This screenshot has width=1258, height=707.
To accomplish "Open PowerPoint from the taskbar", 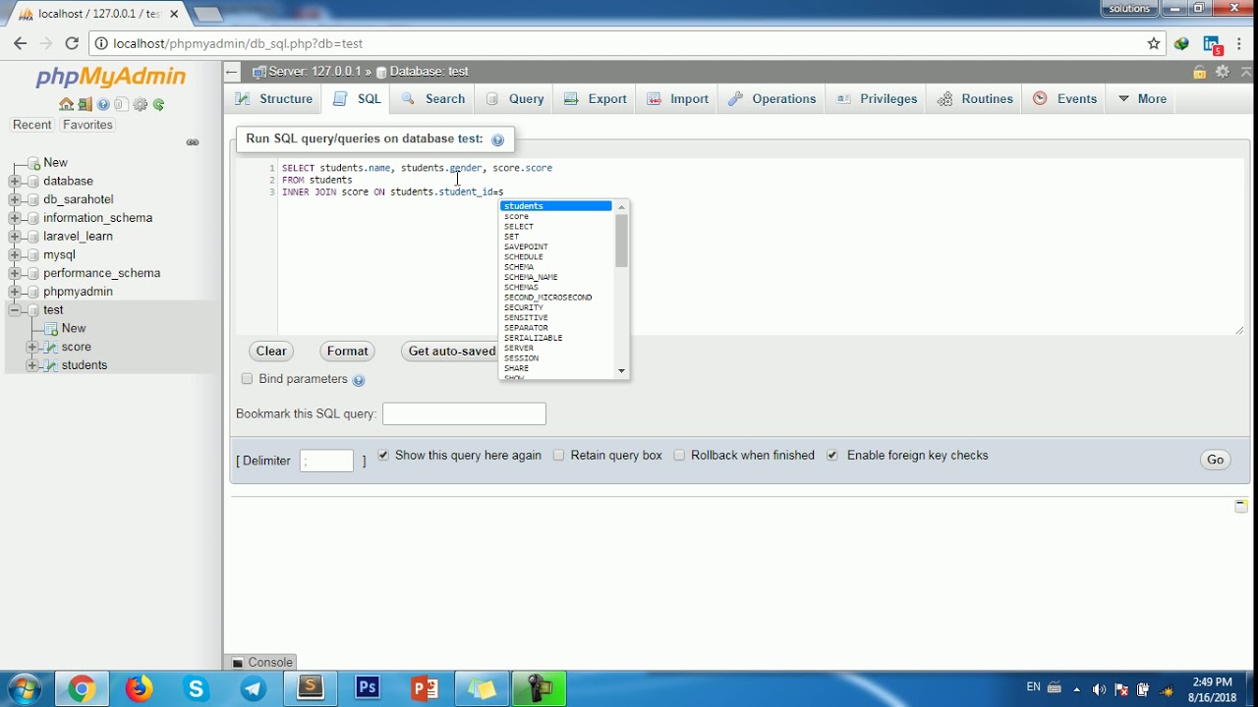I will coord(425,688).
